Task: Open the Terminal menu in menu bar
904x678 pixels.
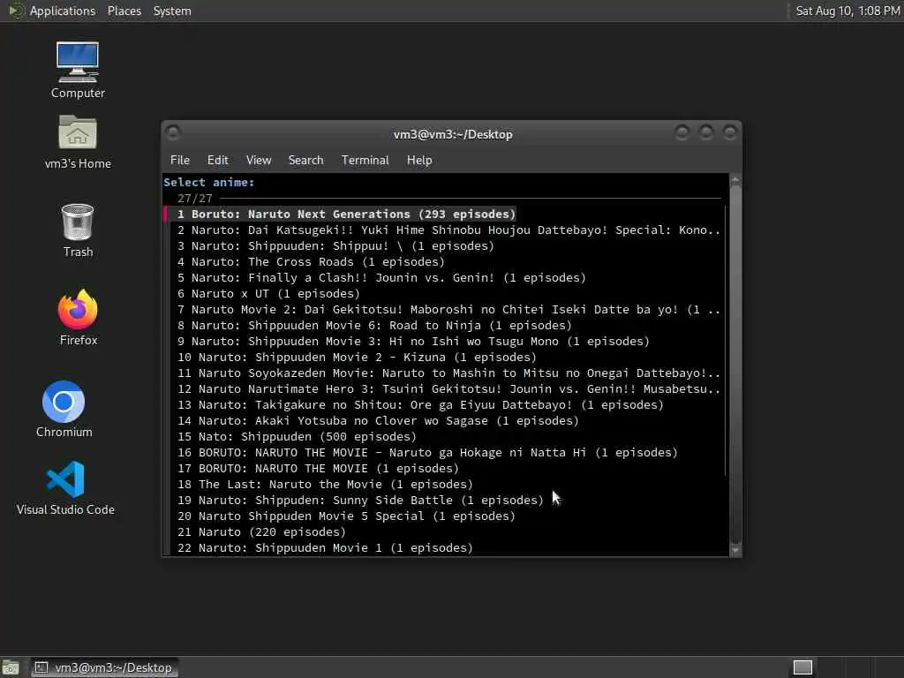Action: 365,161
